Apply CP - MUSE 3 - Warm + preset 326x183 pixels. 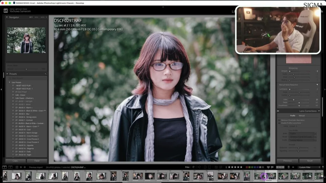pyautogui.click(x=24, y=108)
